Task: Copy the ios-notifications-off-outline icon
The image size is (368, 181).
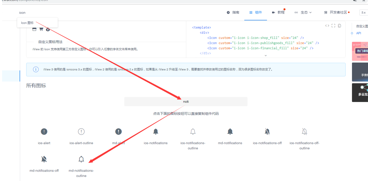Action: tap(305, 132)
